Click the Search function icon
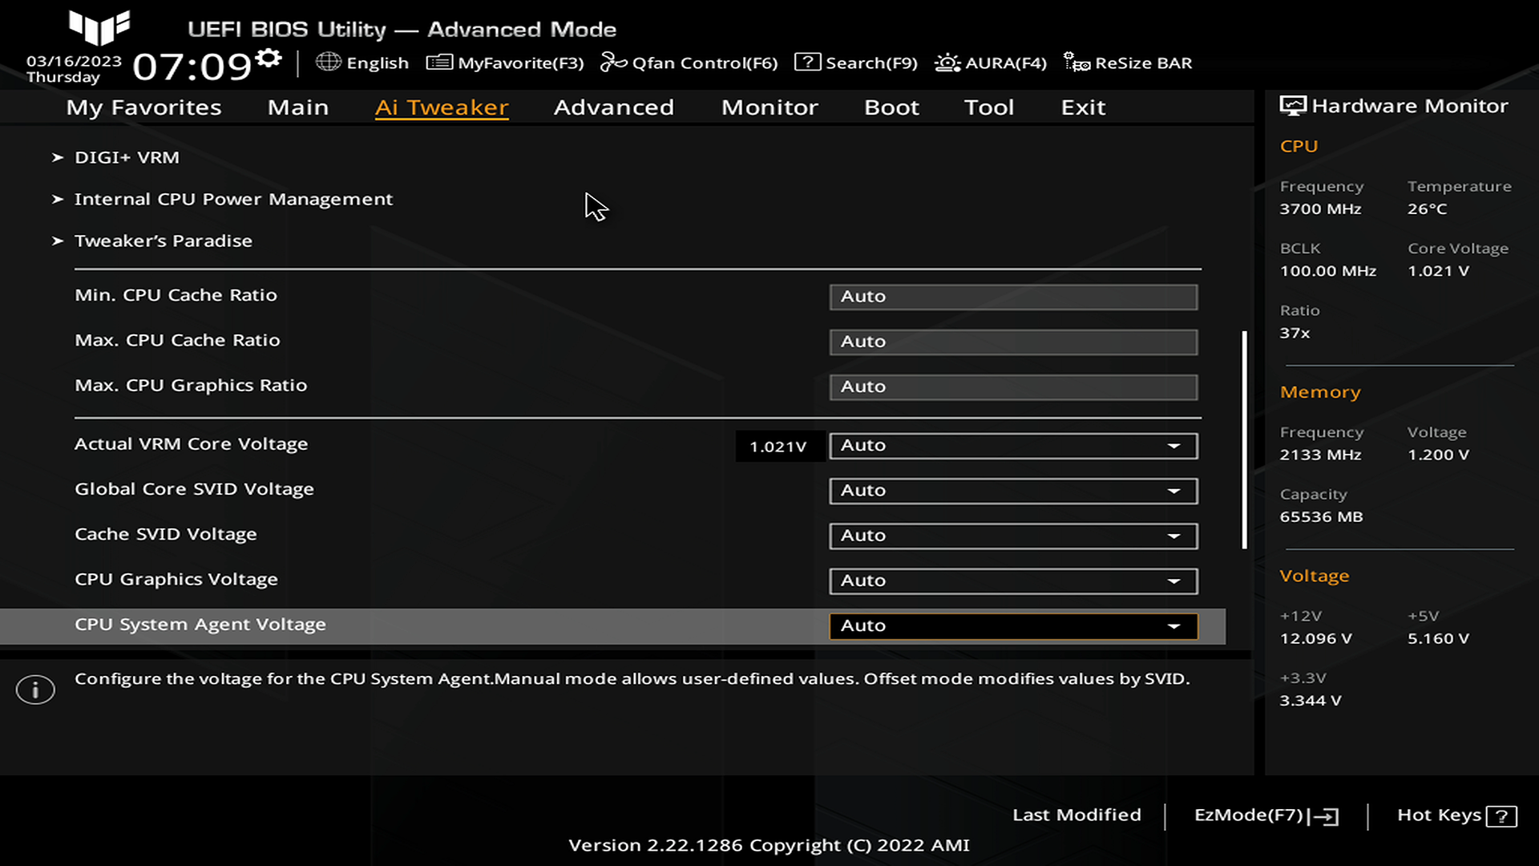 806,63
